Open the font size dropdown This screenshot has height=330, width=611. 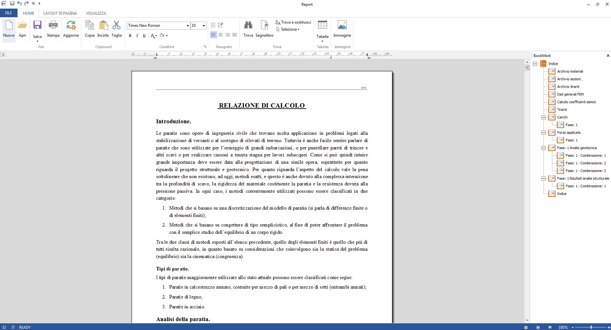(x=204, y=25)
